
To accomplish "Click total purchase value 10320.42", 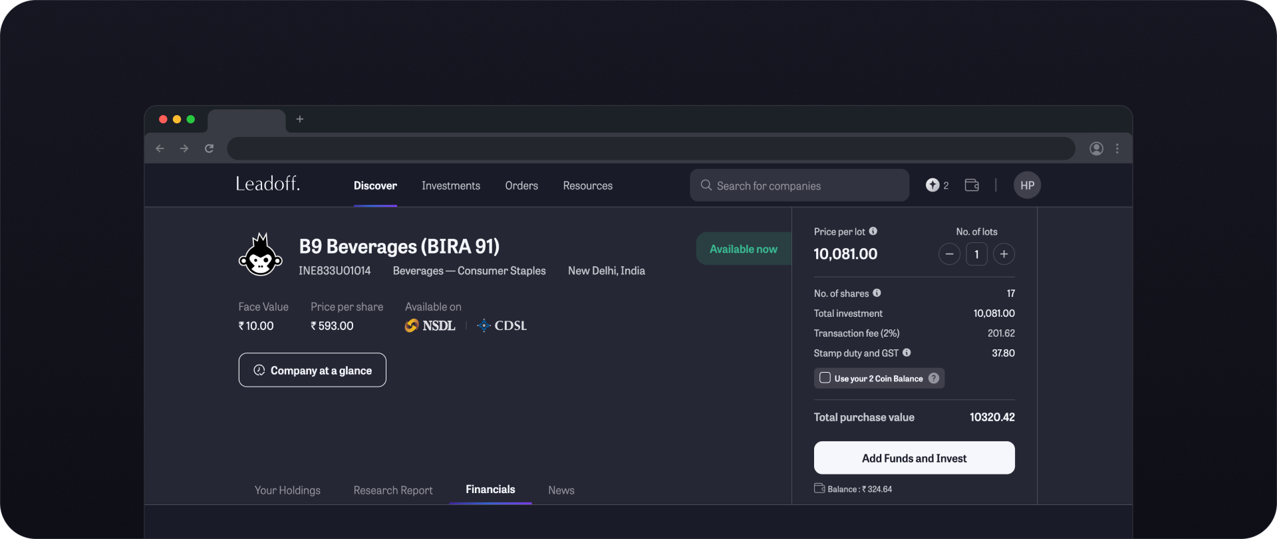I will click(x=992, y=417).
